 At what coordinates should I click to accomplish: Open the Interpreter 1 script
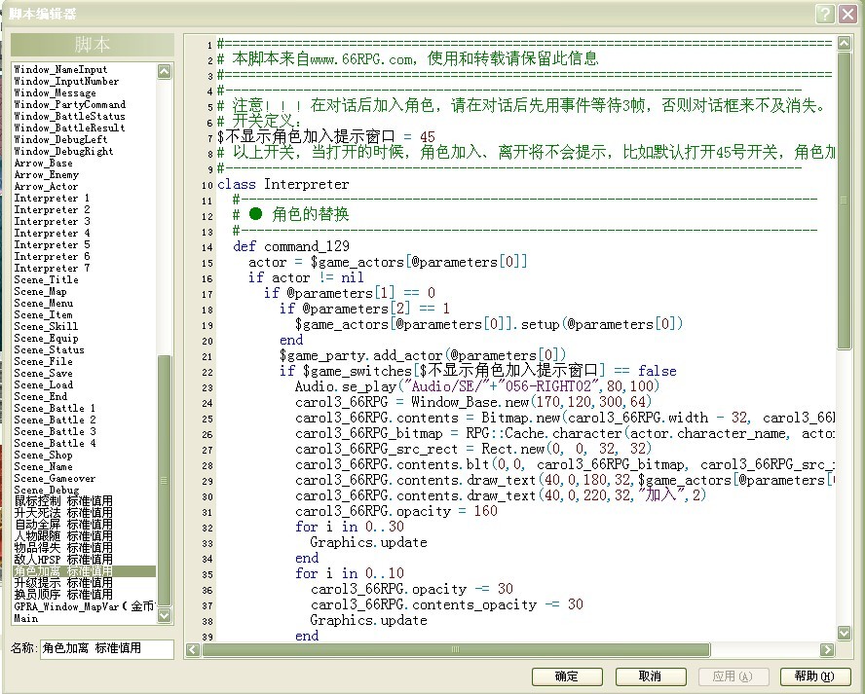(52, 198)
